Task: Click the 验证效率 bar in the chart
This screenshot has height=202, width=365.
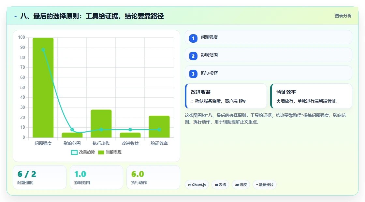Action: pos(159,127)
